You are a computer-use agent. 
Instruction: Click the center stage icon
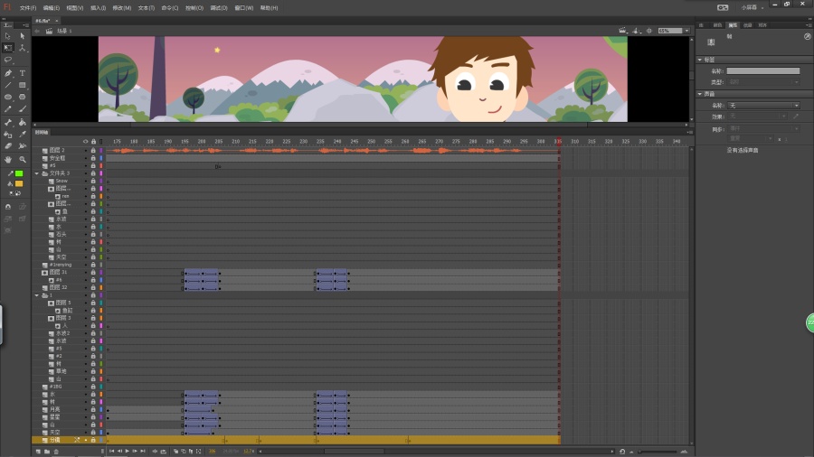click(x=648, y=31)
